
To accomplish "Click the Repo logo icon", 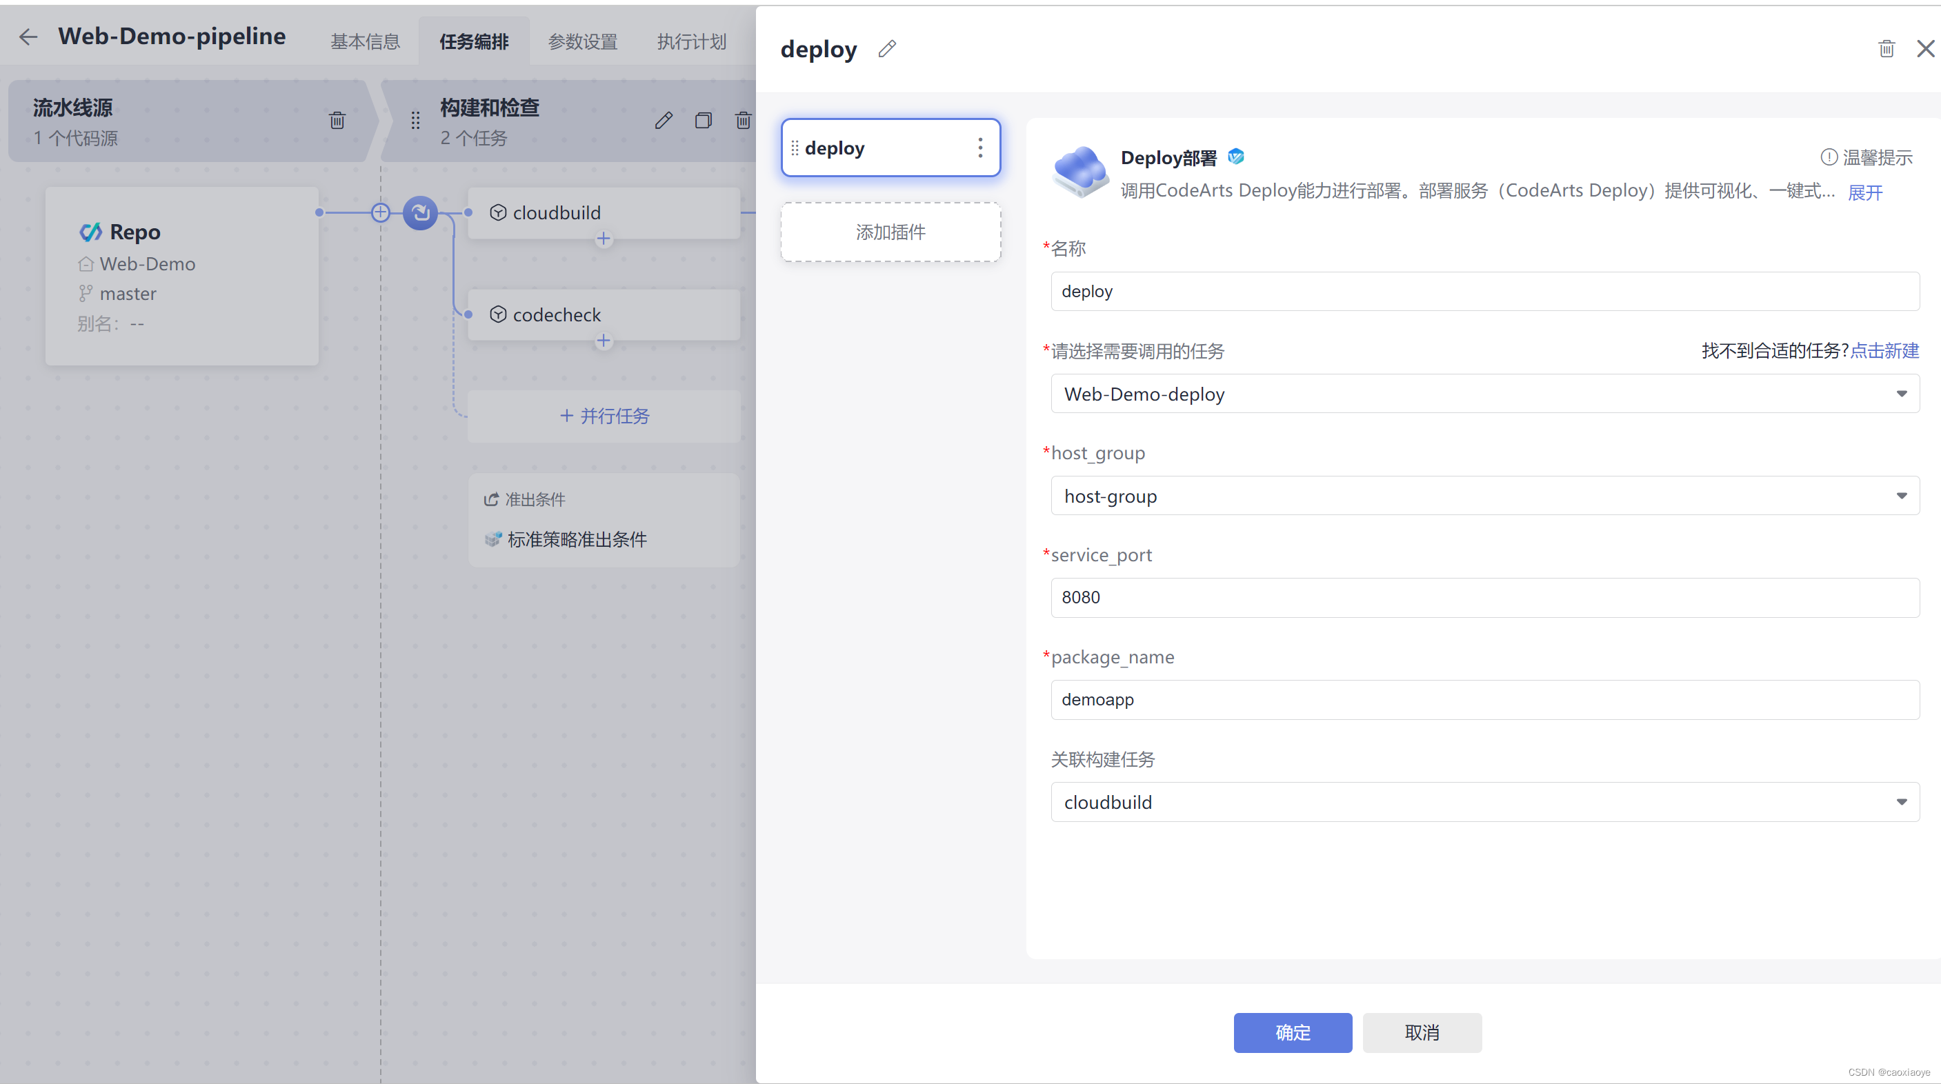I will coord(91,232).
